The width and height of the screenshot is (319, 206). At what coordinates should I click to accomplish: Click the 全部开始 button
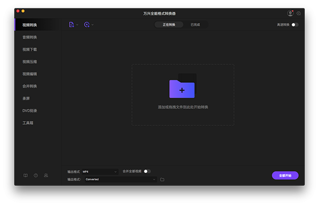[x=285, y=176]
